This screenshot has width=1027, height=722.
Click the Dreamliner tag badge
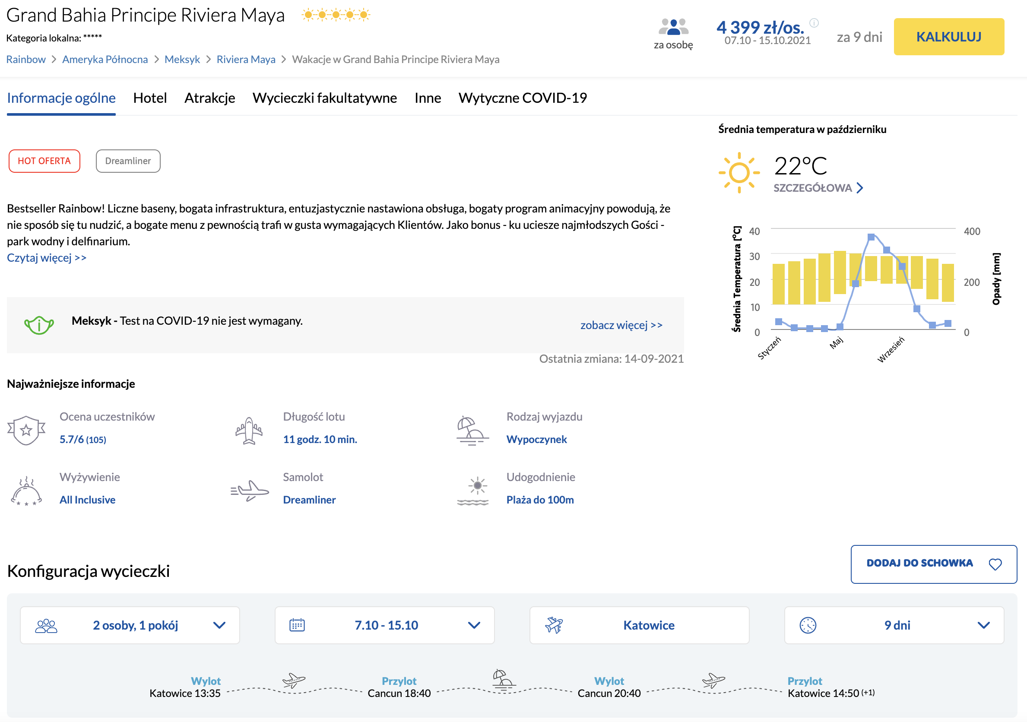(x=128, y=161)
